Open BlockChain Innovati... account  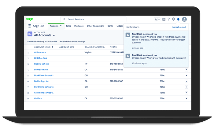(x=44, y=76)
